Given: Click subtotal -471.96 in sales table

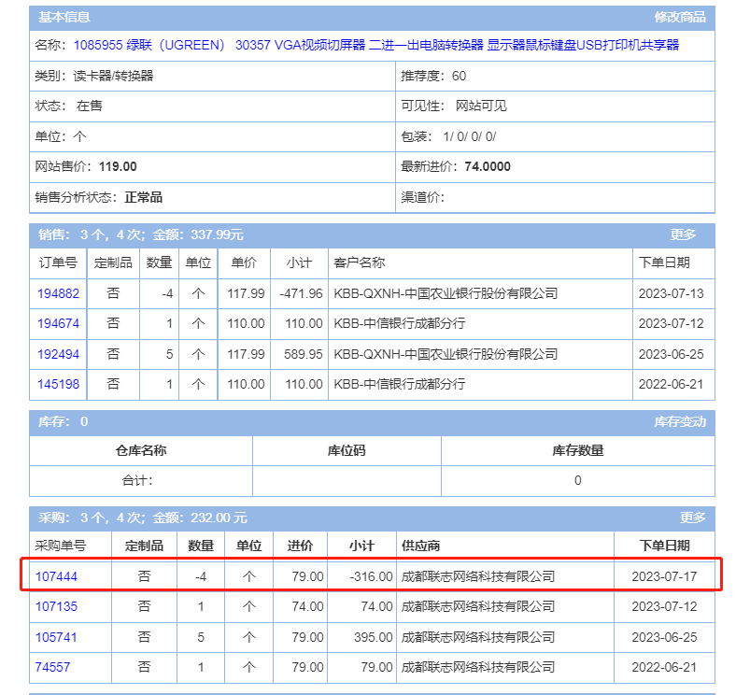Looking at the screenshot, I should (x=301, y=293).
